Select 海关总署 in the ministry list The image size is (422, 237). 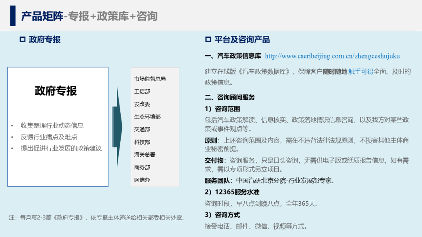(145, 155)
